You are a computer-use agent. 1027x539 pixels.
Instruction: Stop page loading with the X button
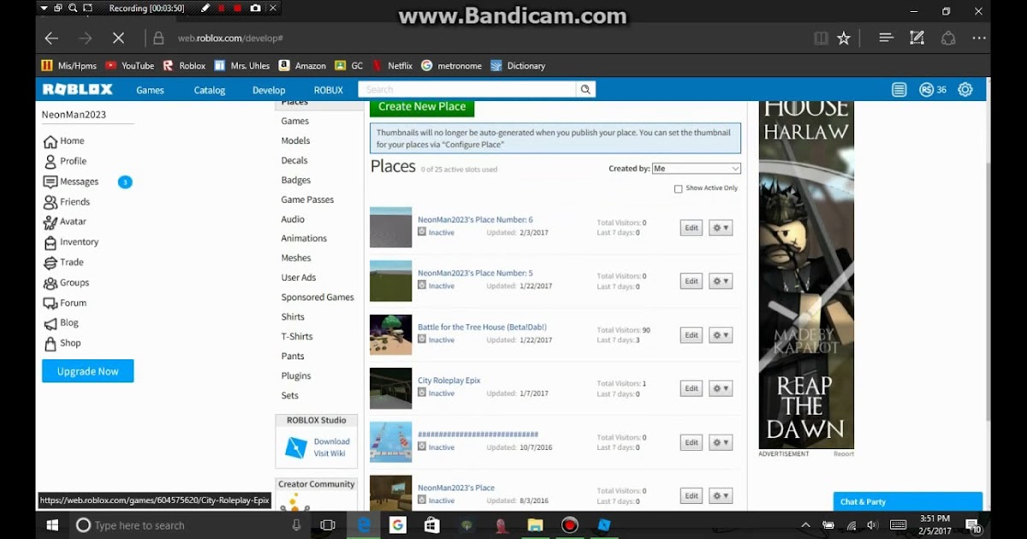coord(119,38)
